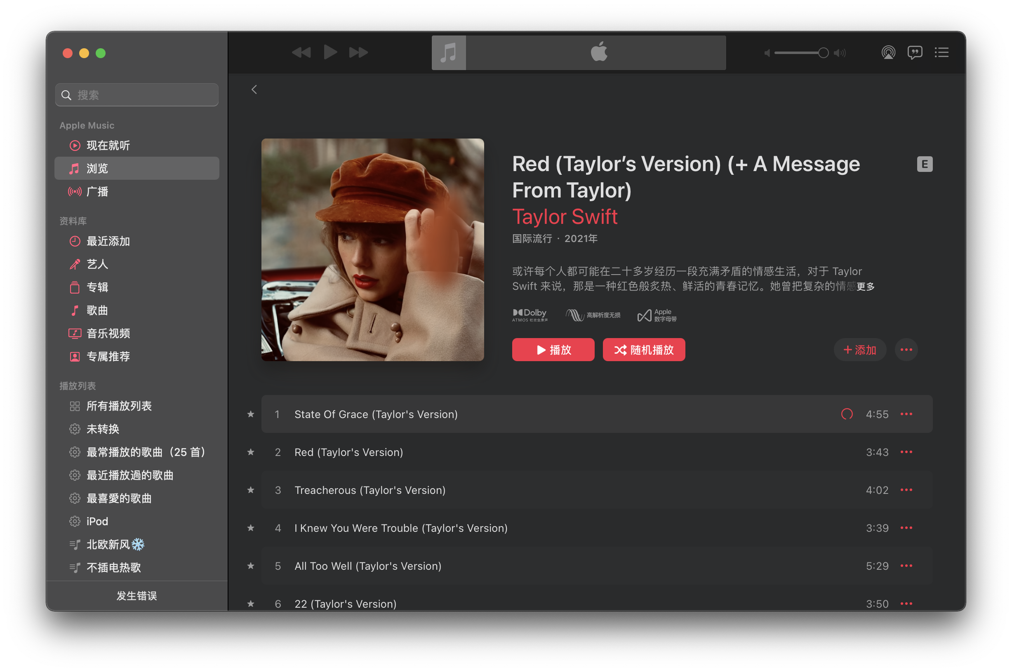1012x672 pixels.
Task: Expand the album description with 更多
Action: tap(866, 286)
